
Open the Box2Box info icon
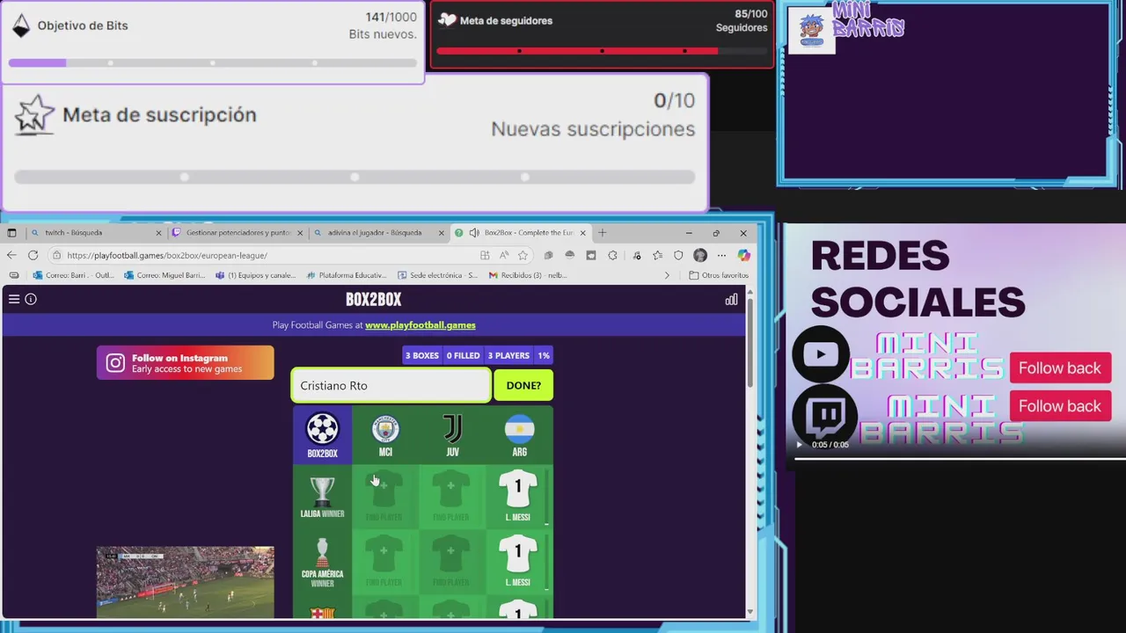31,299
